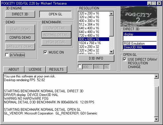The height and width of the screenshot is (125, 163).
Task: Enable the custom resolution checkbox
Action: (80, 66)
